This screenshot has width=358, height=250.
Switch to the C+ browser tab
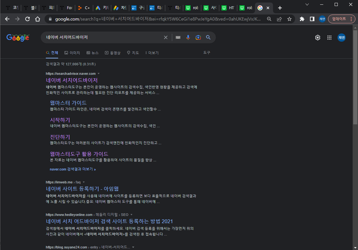coord(84,8)
